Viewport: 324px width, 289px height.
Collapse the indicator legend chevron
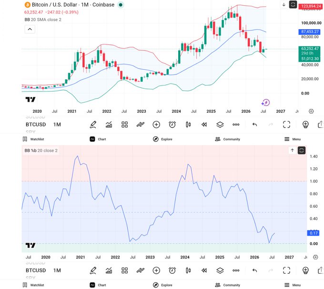pyautogui.click(x=30, y=29)
